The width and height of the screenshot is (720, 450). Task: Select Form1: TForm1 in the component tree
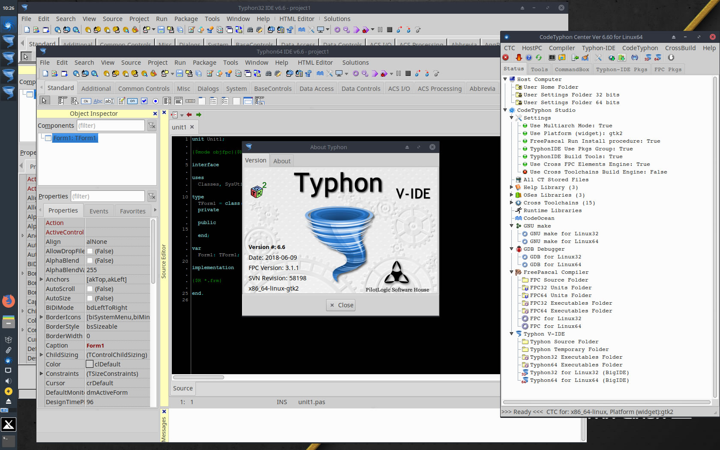[75, 138]
